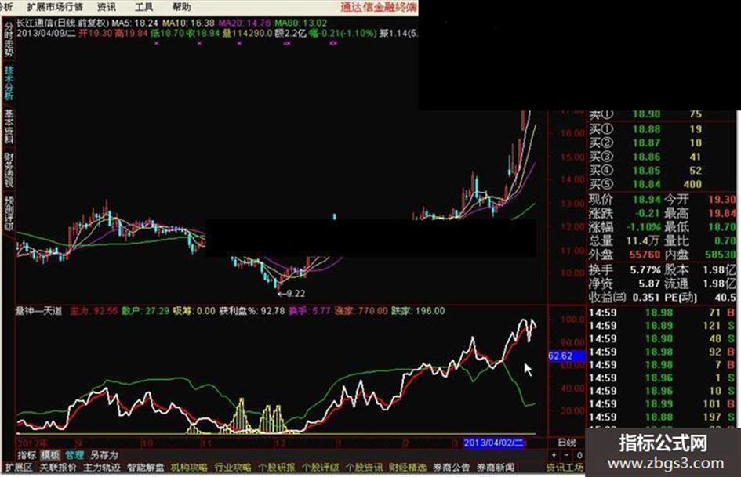Click the highlighted date 2013/04/02/二 on time axis
741x477 pixels.
pyautogui.click(x=493, y=443)
